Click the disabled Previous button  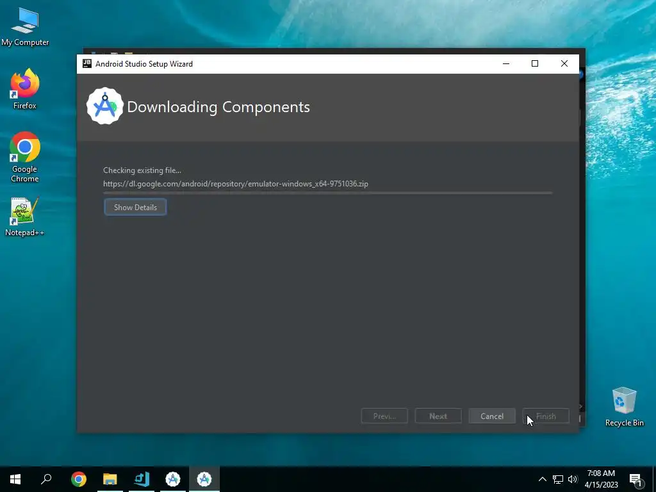pyautogui.click(x=384, y=416)
